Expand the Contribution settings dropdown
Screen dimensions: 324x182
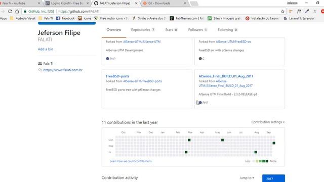coord(268,122)
